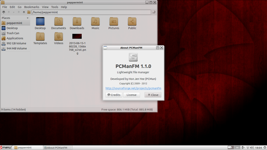Click the About PCManFM window menu icon
The width and height of the screenshot is (267, 150).
[105, 48]
